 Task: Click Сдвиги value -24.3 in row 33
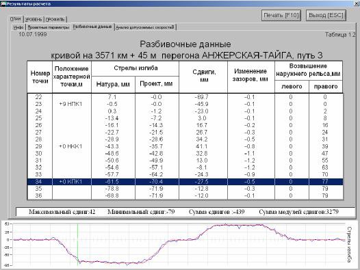tap(202, 174)
